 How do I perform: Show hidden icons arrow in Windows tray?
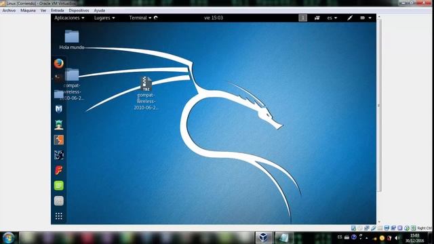point(367,238)
